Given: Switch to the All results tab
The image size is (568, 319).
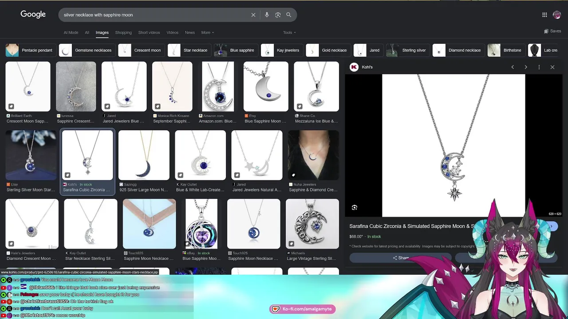Looking at the screenshot, I should pos(87,32).
